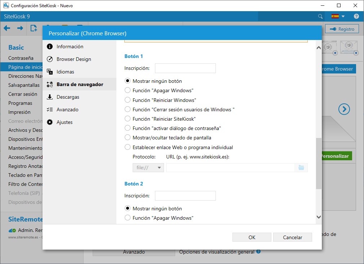Image resolution: width=364 pixels, height=264 pixels.
Task: Click the Cancelar button
Action: pyautogui.click(x=292, y=237)
